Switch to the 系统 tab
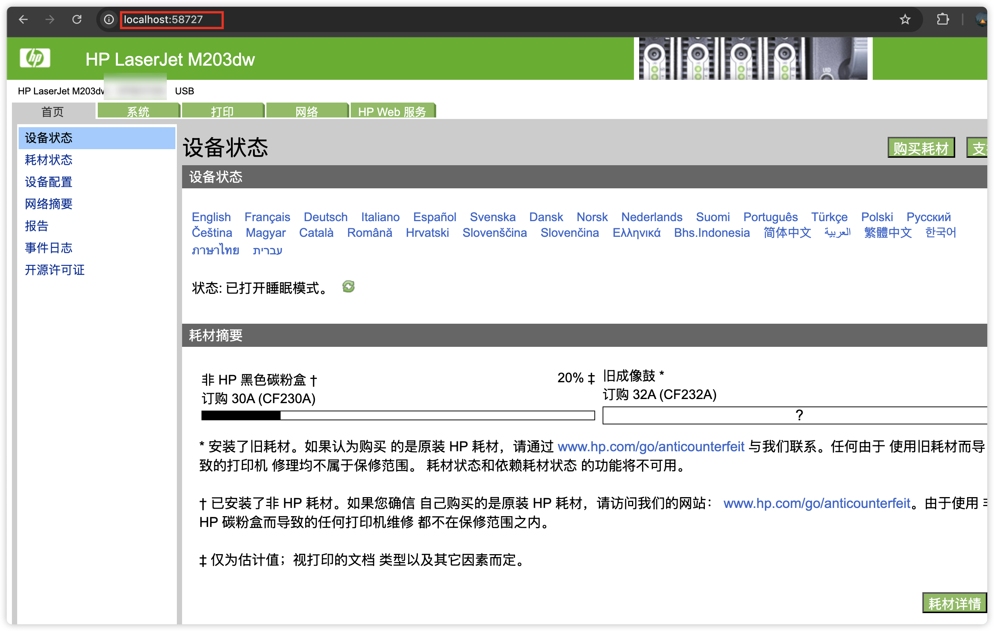Viewport: 994px width, 631px height. pos(138,112)
